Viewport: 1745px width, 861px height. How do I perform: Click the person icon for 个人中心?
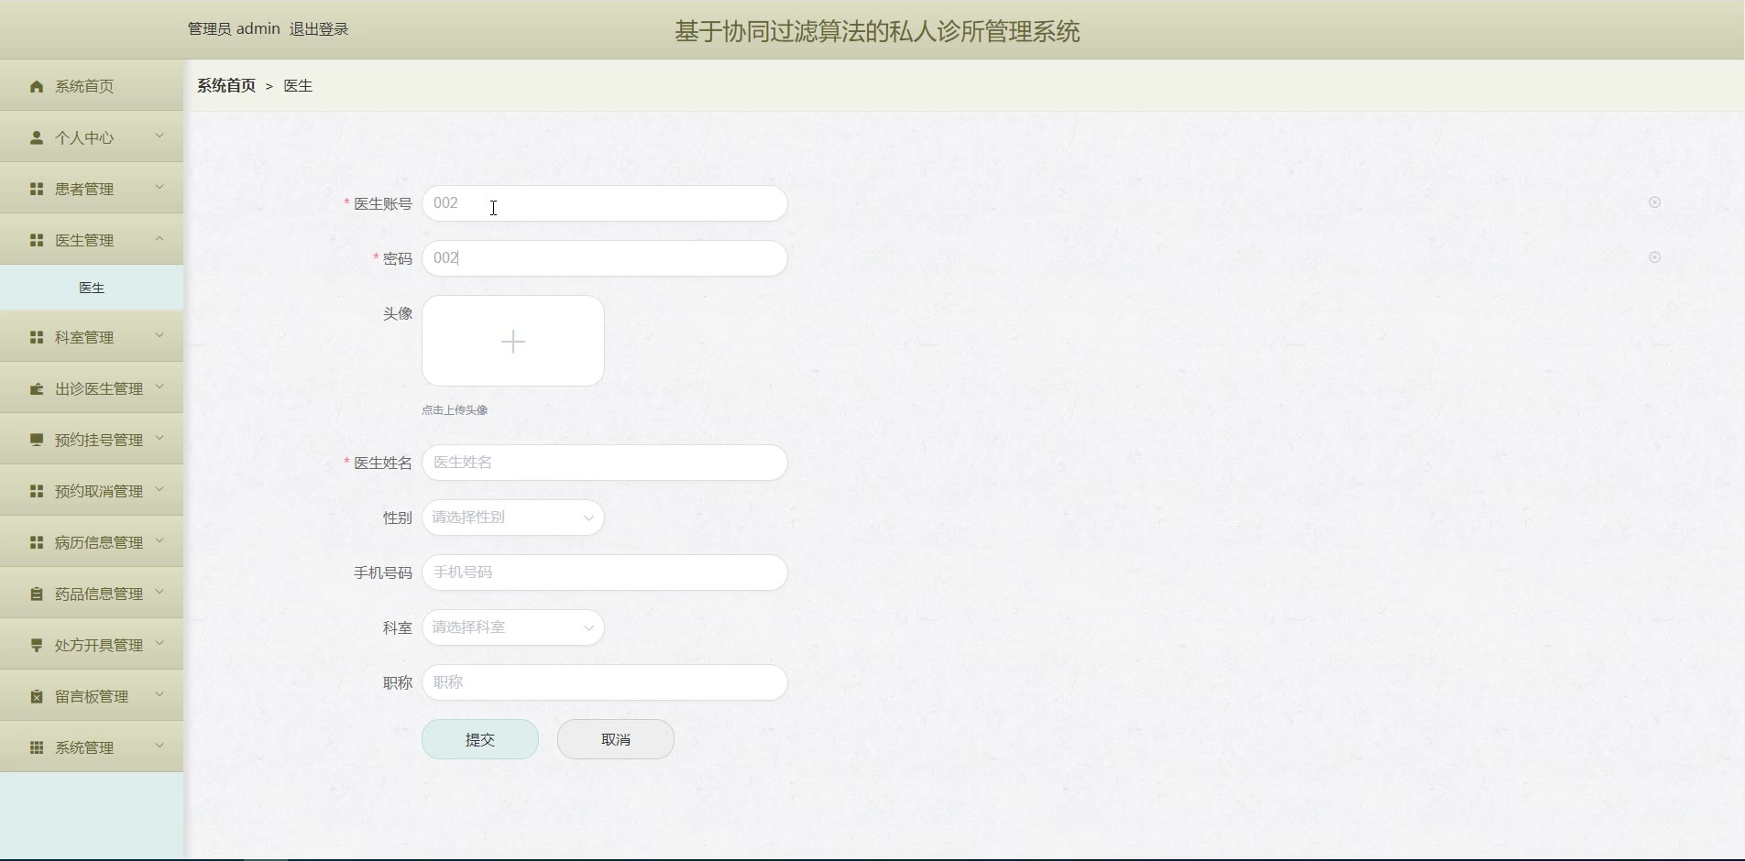pos(37,137)
